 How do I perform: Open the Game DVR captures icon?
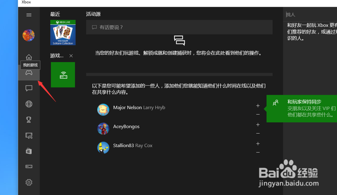point(29,135)
